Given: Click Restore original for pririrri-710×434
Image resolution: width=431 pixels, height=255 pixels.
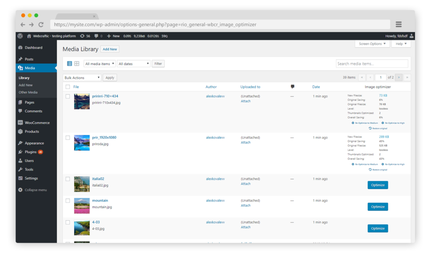Looking at the screenshot, I should coord(378,128).
